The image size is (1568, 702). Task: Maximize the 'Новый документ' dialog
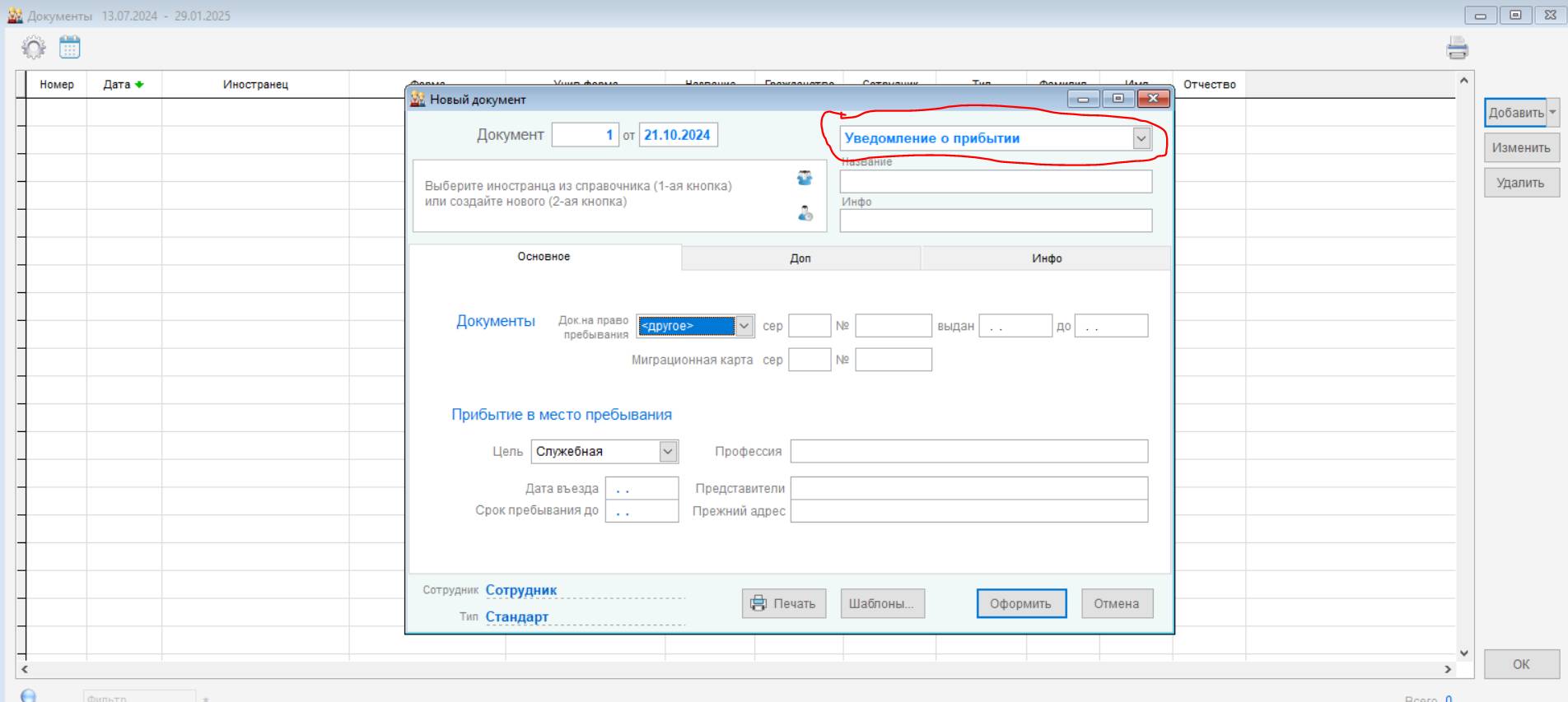pyautogui.click(x=1118, y=99)
